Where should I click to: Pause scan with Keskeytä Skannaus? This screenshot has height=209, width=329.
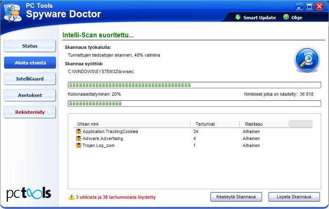(236, 197)
